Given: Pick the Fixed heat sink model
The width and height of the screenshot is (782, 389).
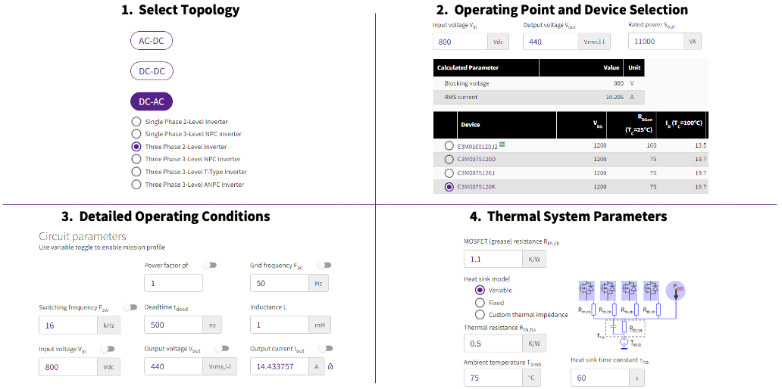Looking at the screenshot, I should click(479, 303).
